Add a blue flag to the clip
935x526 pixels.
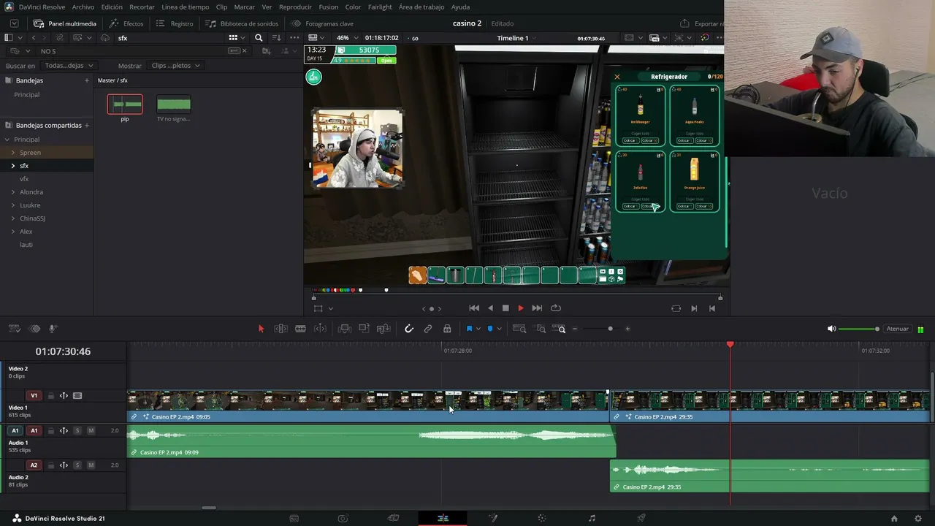pyautogui.click(x=469, y=329)
